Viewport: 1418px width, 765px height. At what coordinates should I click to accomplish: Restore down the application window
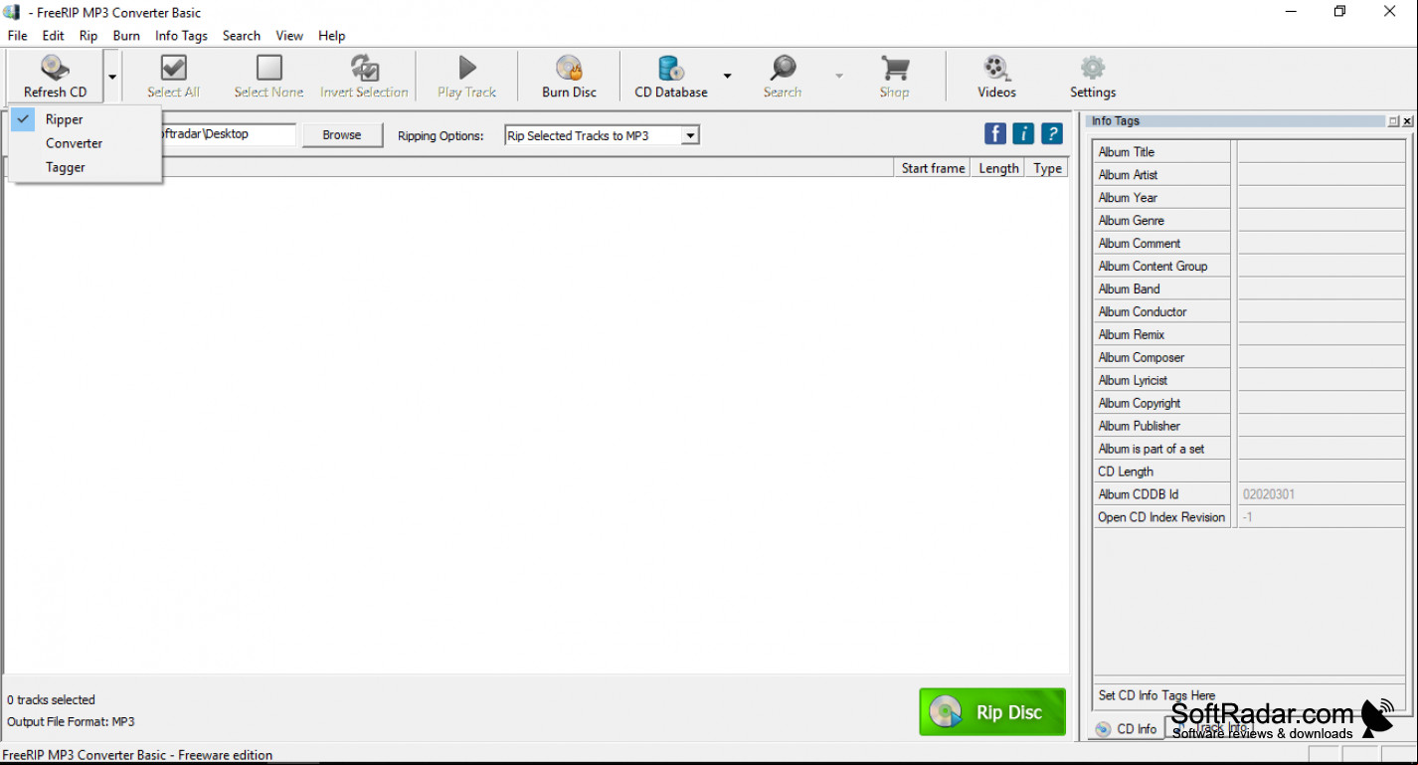click(x=1339, y=12)
